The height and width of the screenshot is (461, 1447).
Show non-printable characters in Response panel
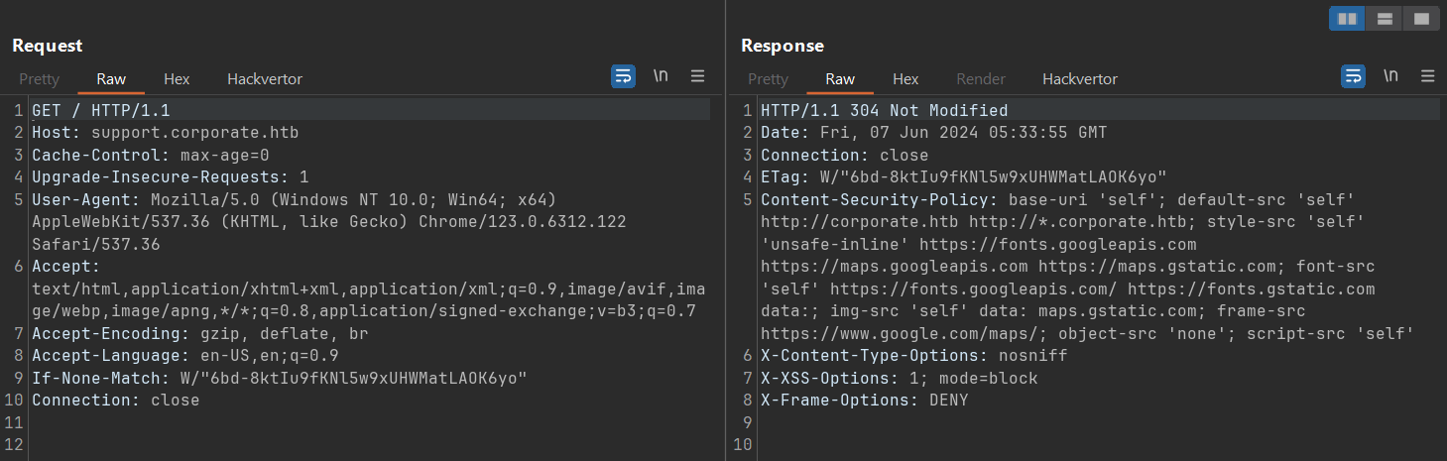point(1390,76)
